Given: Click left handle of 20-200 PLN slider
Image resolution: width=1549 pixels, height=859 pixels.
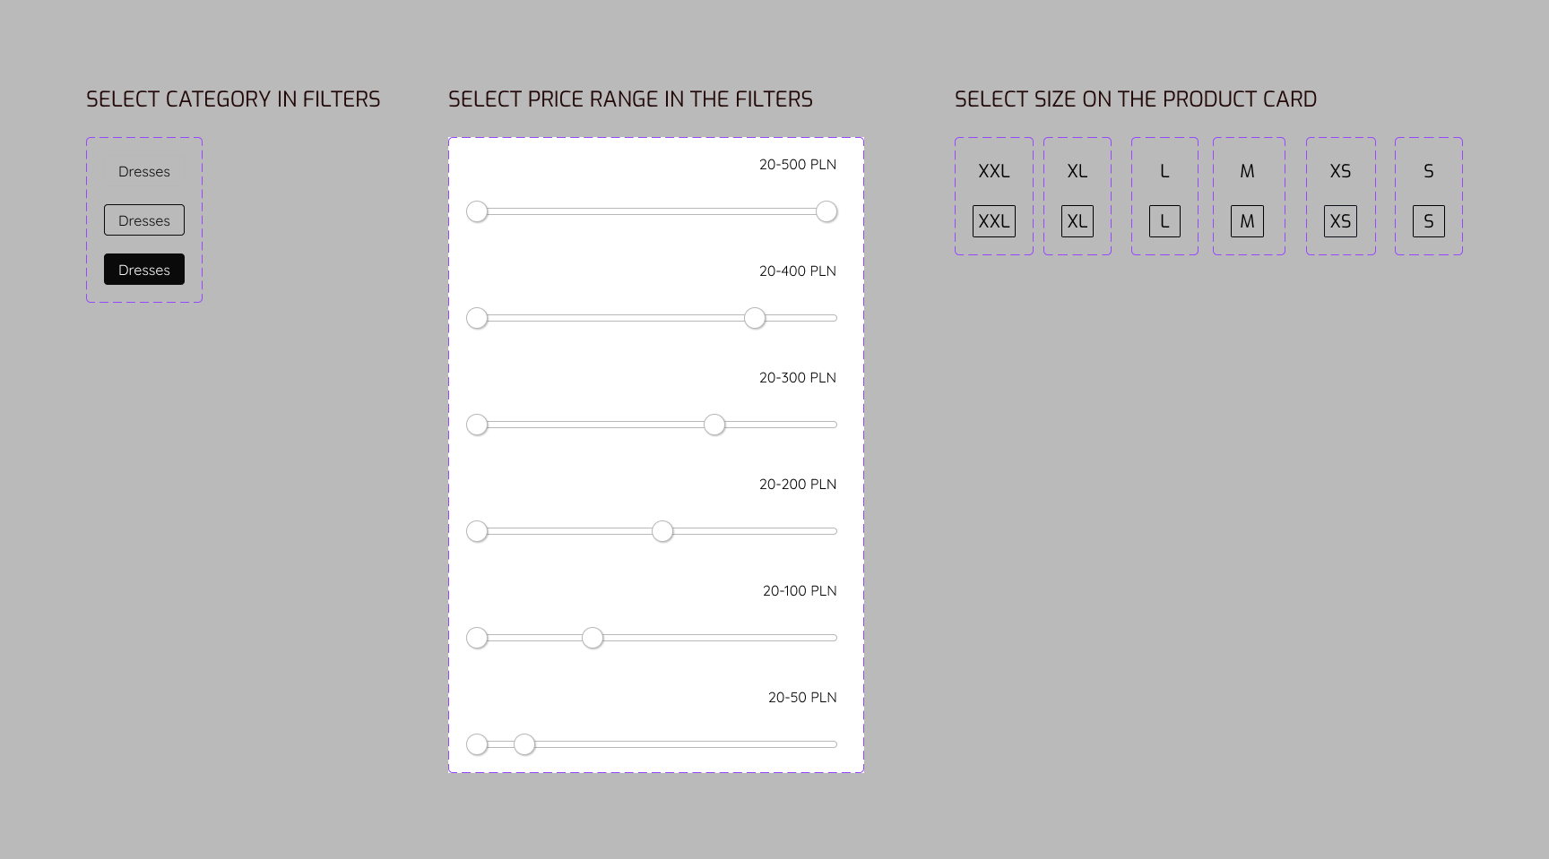Looking at the screenshot, I should click(x=477, y=531).
